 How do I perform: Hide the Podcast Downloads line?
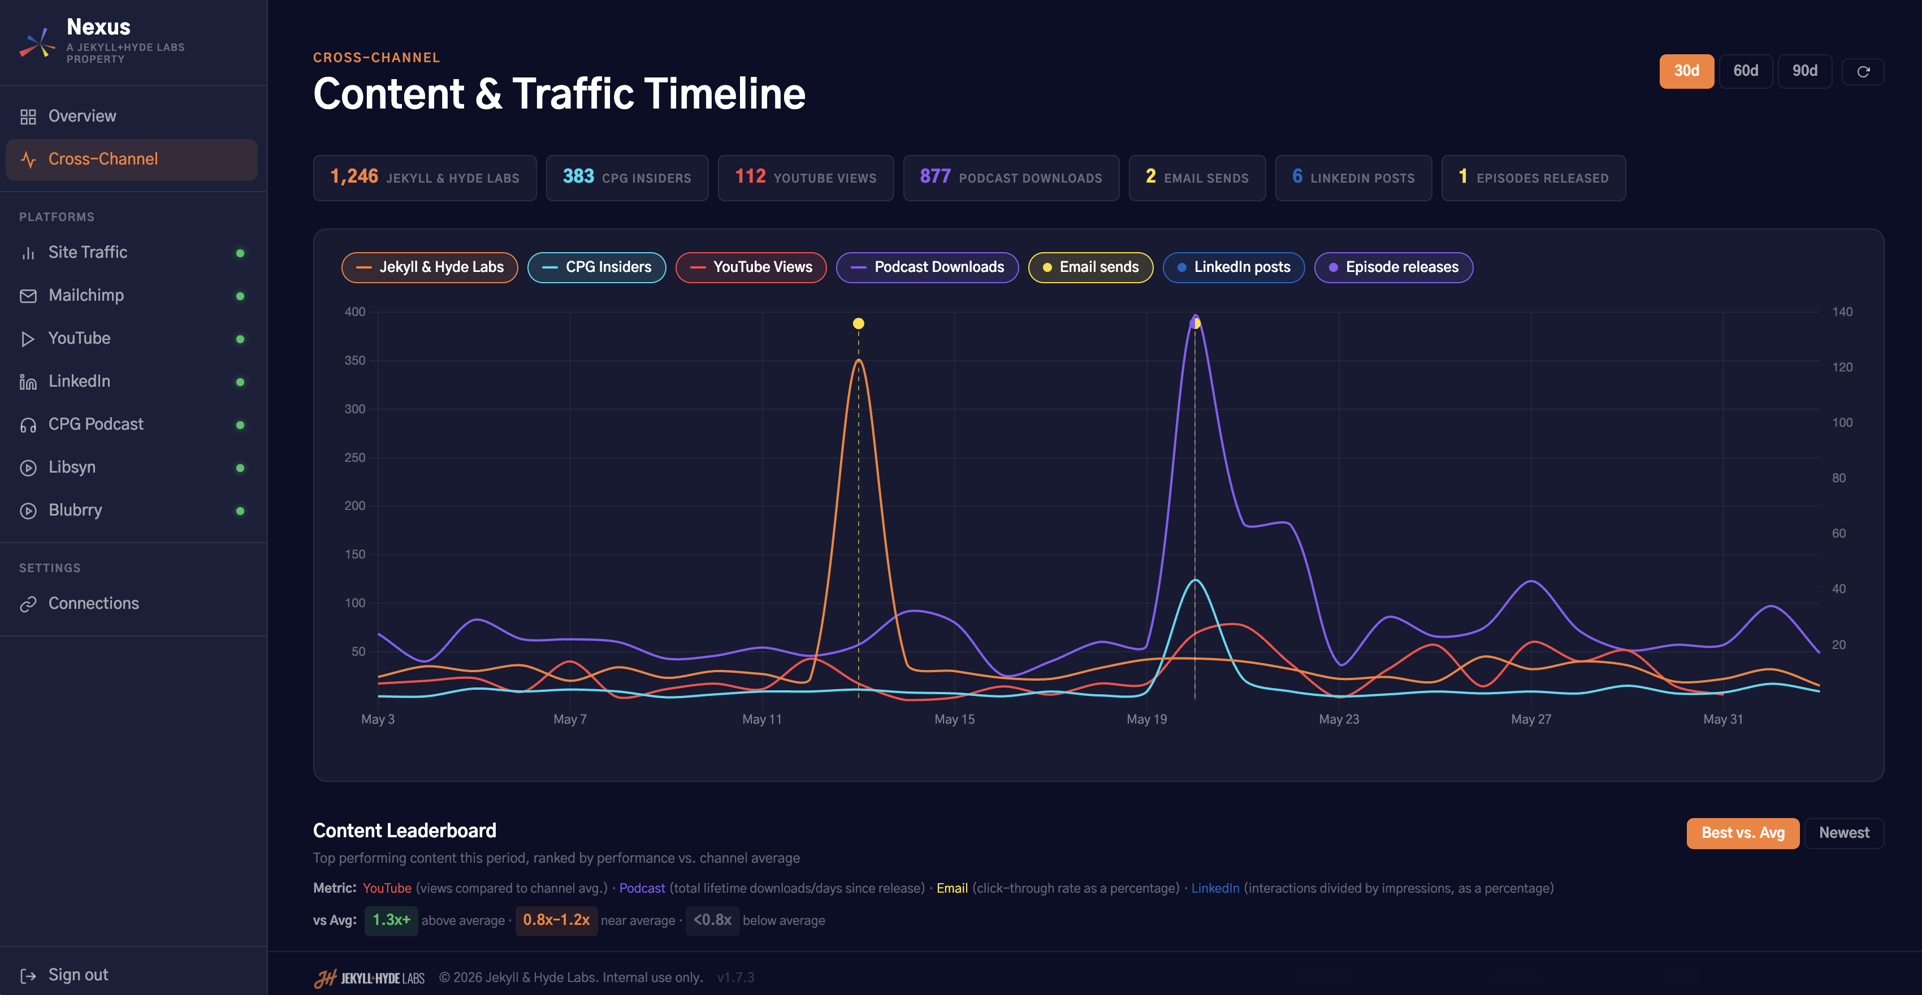[927, 267]
